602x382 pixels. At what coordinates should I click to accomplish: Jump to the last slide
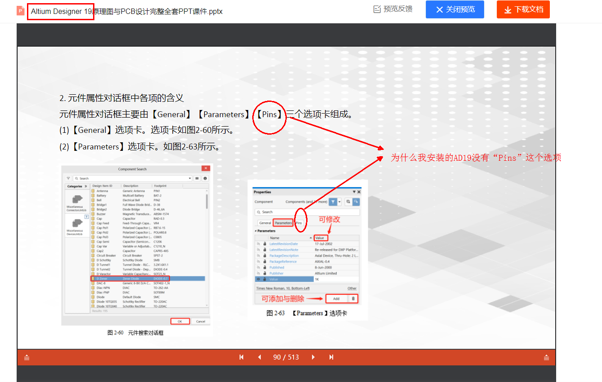331,357
